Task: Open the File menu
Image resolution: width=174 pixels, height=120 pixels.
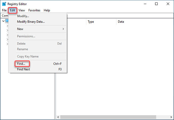Action: click(x=4, y=10)
